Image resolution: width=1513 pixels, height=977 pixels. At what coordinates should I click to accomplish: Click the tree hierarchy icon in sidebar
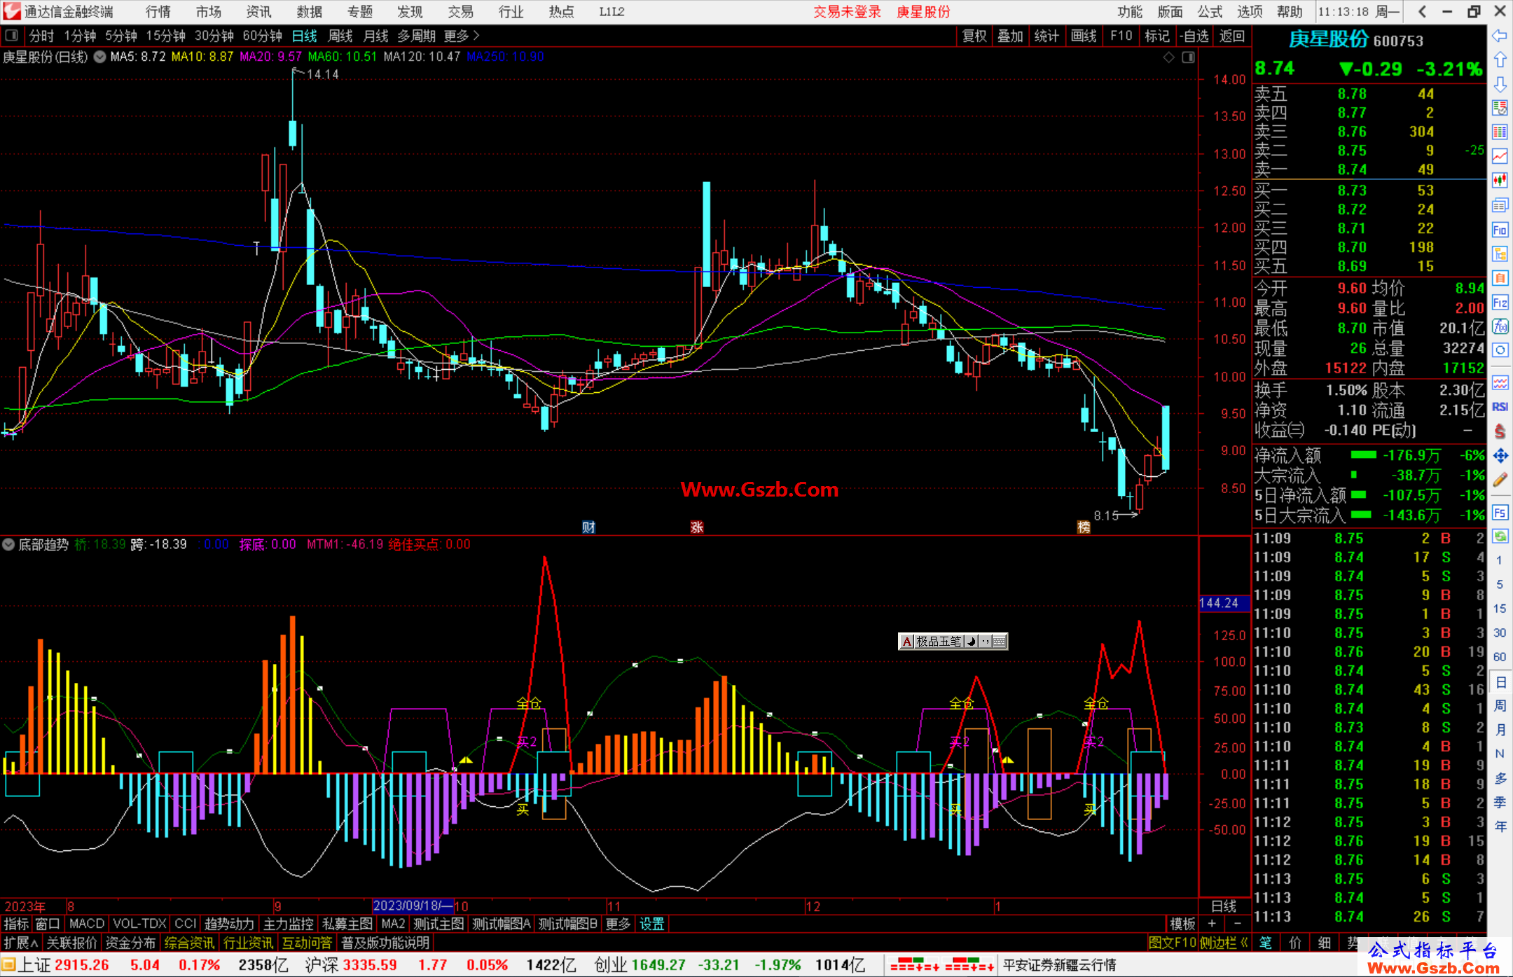[1500, 254]
